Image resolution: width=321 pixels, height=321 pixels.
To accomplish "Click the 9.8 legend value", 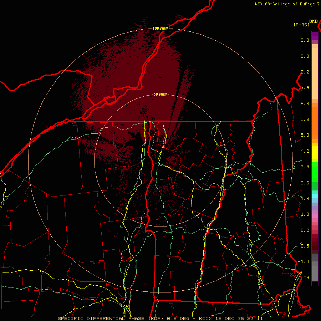I will pyautogui.click(x=305, y=40).
